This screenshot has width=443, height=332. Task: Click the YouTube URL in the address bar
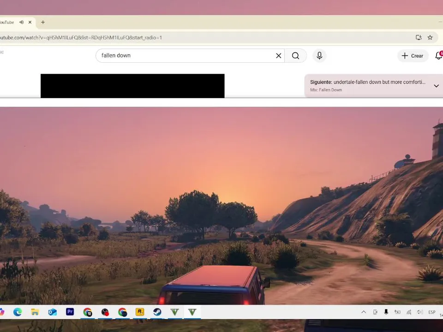[81, 37]
